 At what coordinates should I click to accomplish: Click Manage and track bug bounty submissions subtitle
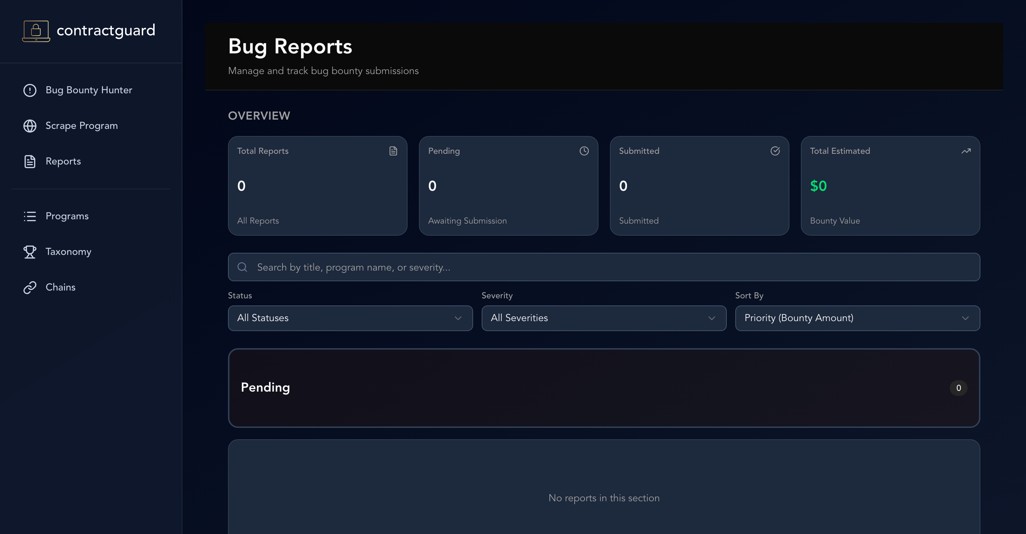[x=323, y=71]
